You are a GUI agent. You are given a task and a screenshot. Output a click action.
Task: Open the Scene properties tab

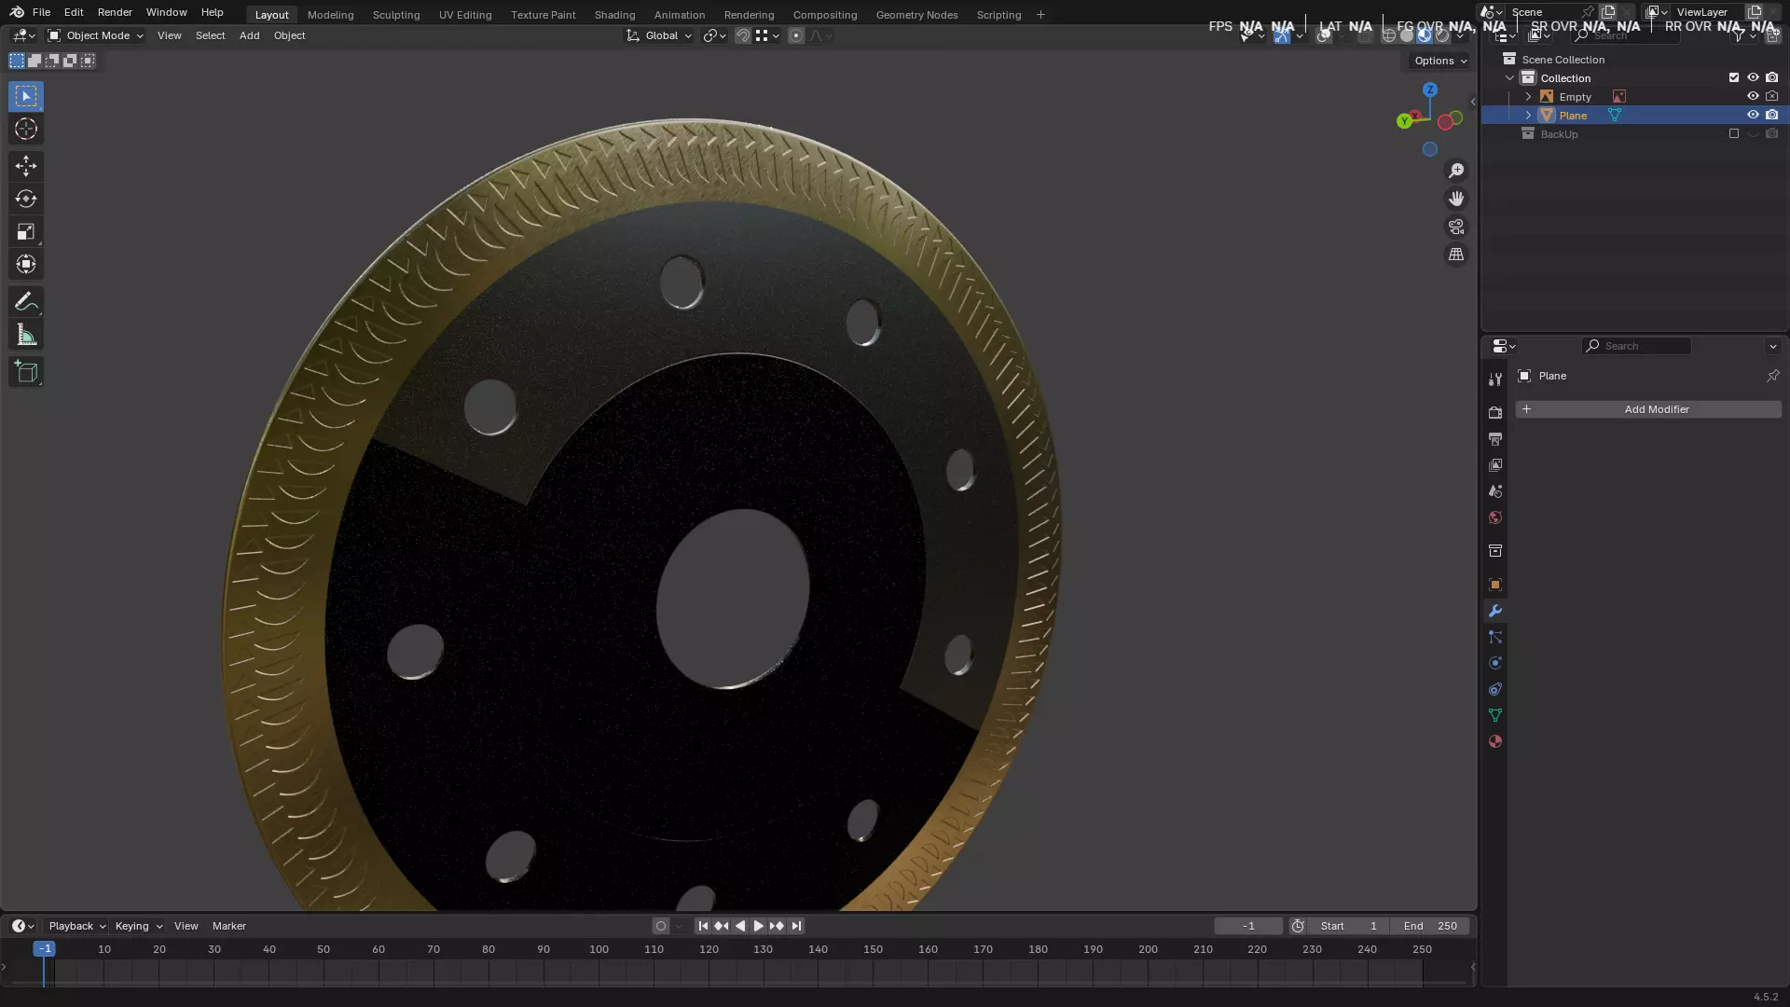(x=1495, y=490)
